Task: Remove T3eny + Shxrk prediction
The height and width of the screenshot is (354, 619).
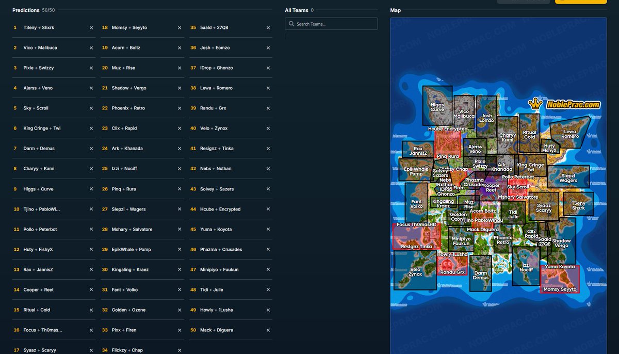Action: tap(91, 28)
